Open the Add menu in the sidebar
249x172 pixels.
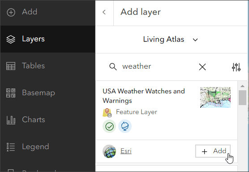[x=47, y=12]
